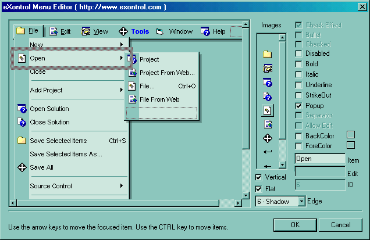This screenshot has width=370, height=240.
Task: Click the Close Solution help-page icon
Action: (x=22, y=122)
